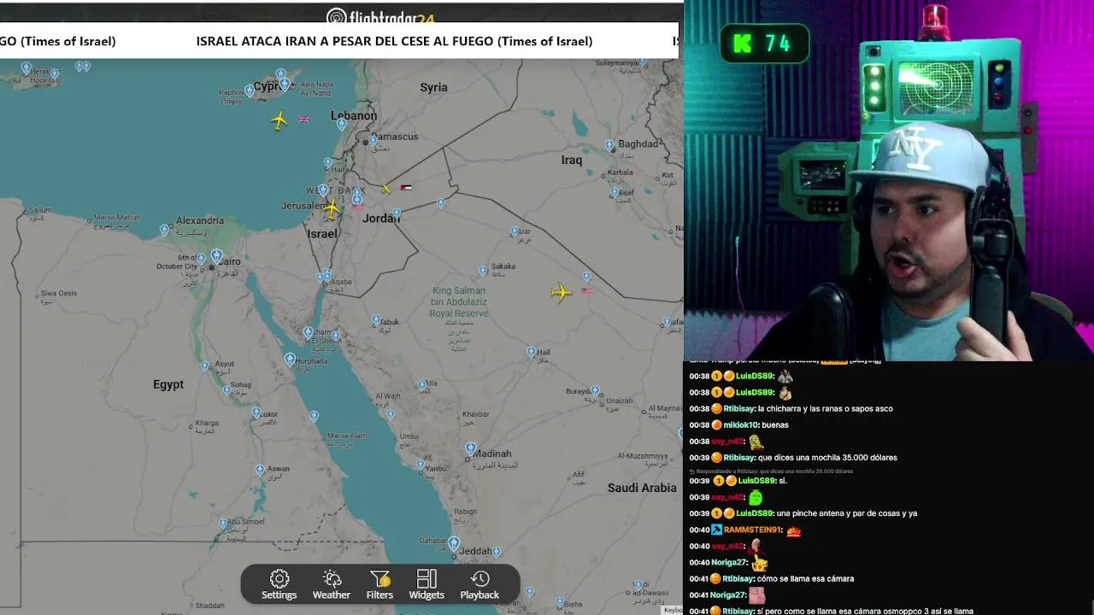The height and width of the screenshot is (615, 1094).
Task: Open the Settings gear in the map toolbar
Action: pyautogui.click(x=279, y=585)
